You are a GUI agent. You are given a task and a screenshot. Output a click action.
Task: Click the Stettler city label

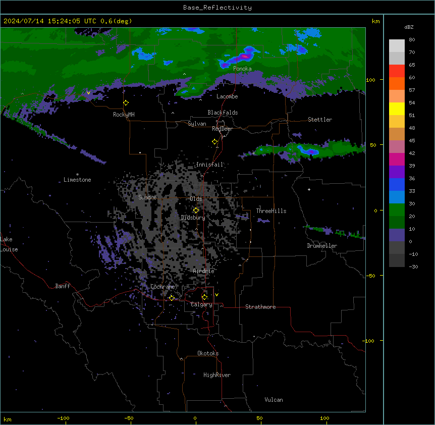pos(320,120)
